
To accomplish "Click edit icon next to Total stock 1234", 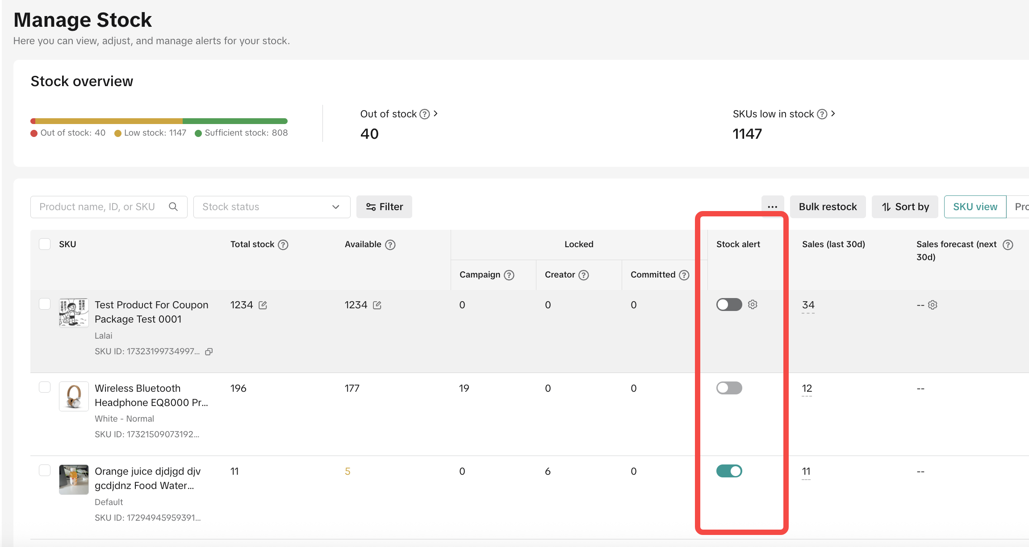I will 263,305.
